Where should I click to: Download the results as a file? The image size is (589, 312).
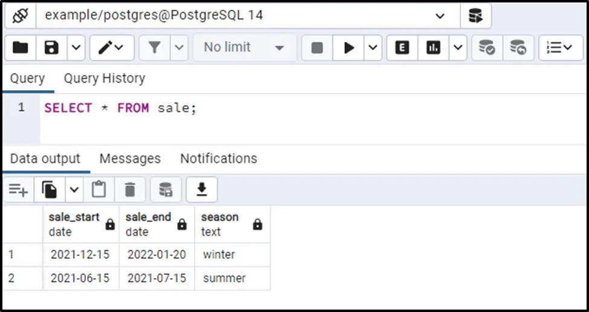click(x=201, y=190)
